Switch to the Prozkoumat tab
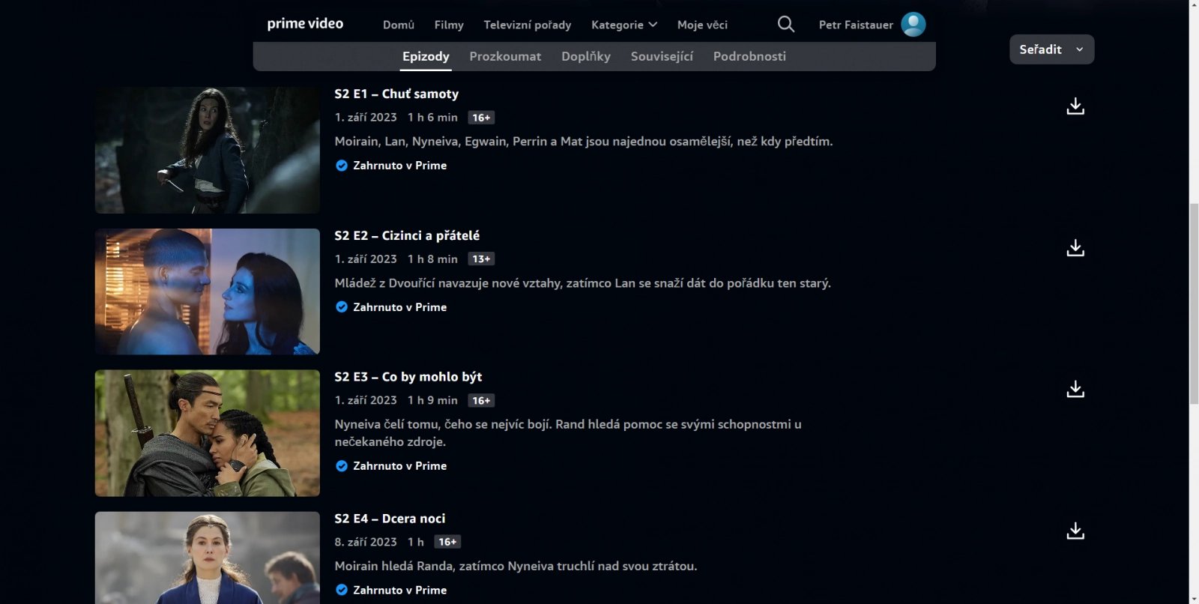The height and width of the screenshot is (604, 1199). [505, 56]
